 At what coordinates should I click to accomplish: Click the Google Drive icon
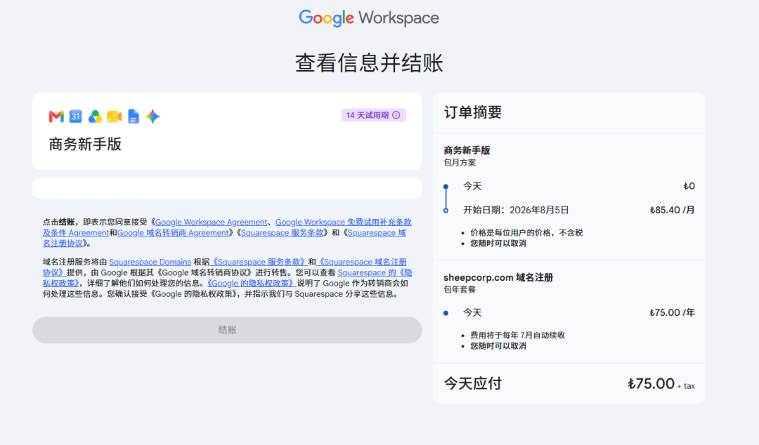(95, 116)
